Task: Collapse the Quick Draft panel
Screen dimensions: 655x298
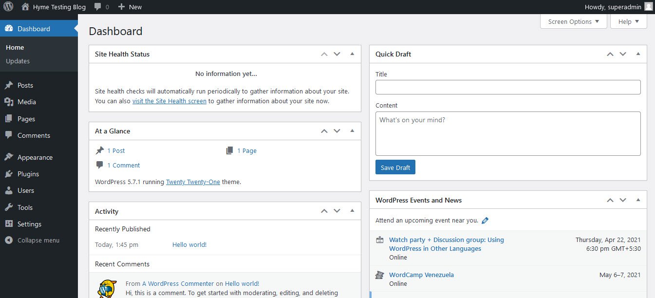Action: [638, 54]
